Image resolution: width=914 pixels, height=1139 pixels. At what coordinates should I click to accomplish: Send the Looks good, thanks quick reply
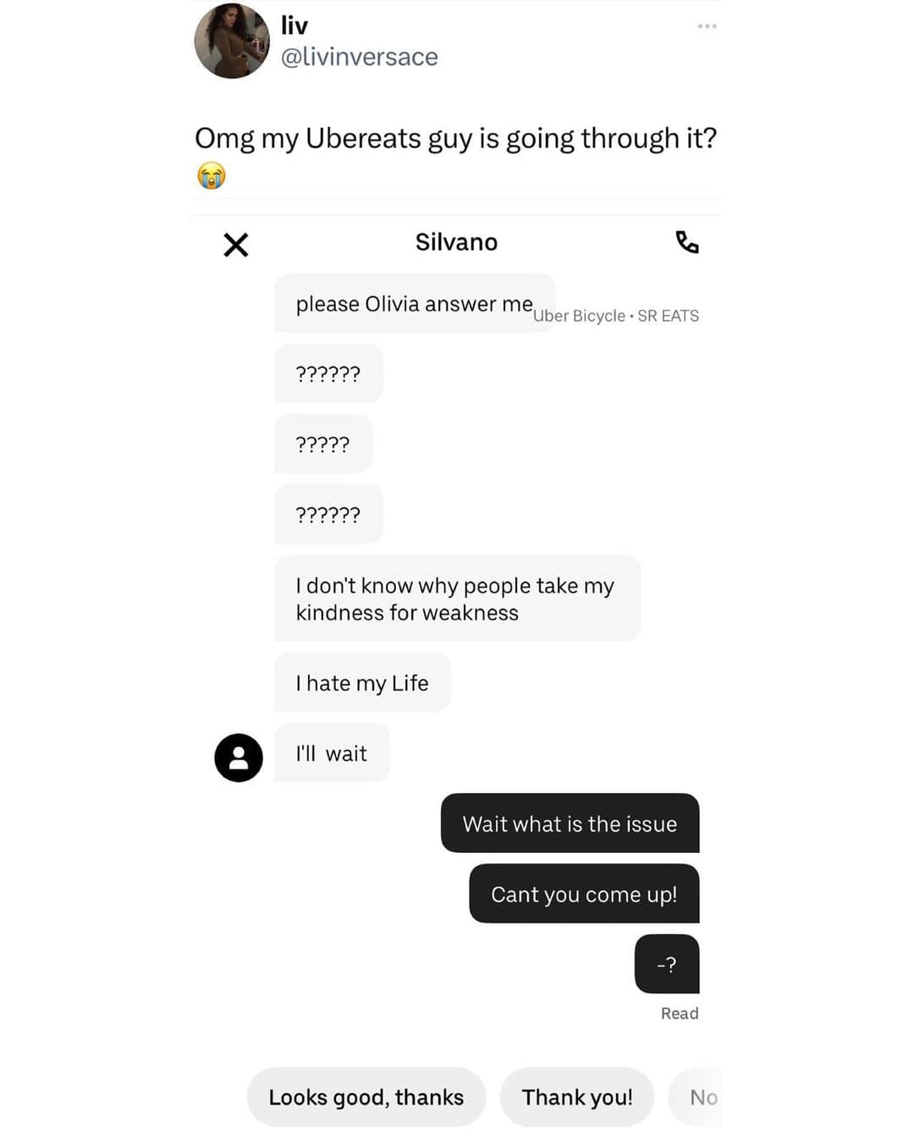pos(366,1097)
